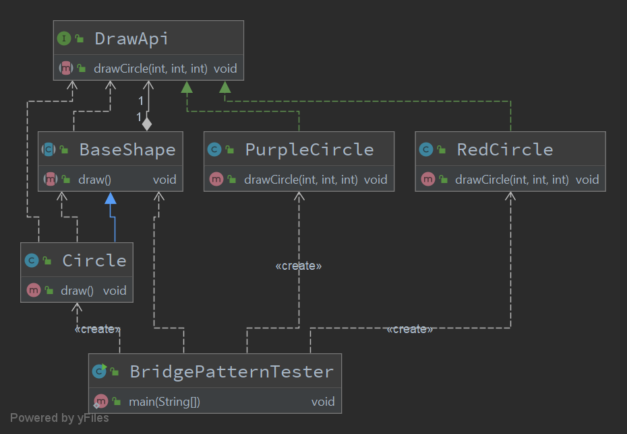The image size is (627, 434).
Task: Click the PurpleCircle class icon
Action: [x=214, y=149]
